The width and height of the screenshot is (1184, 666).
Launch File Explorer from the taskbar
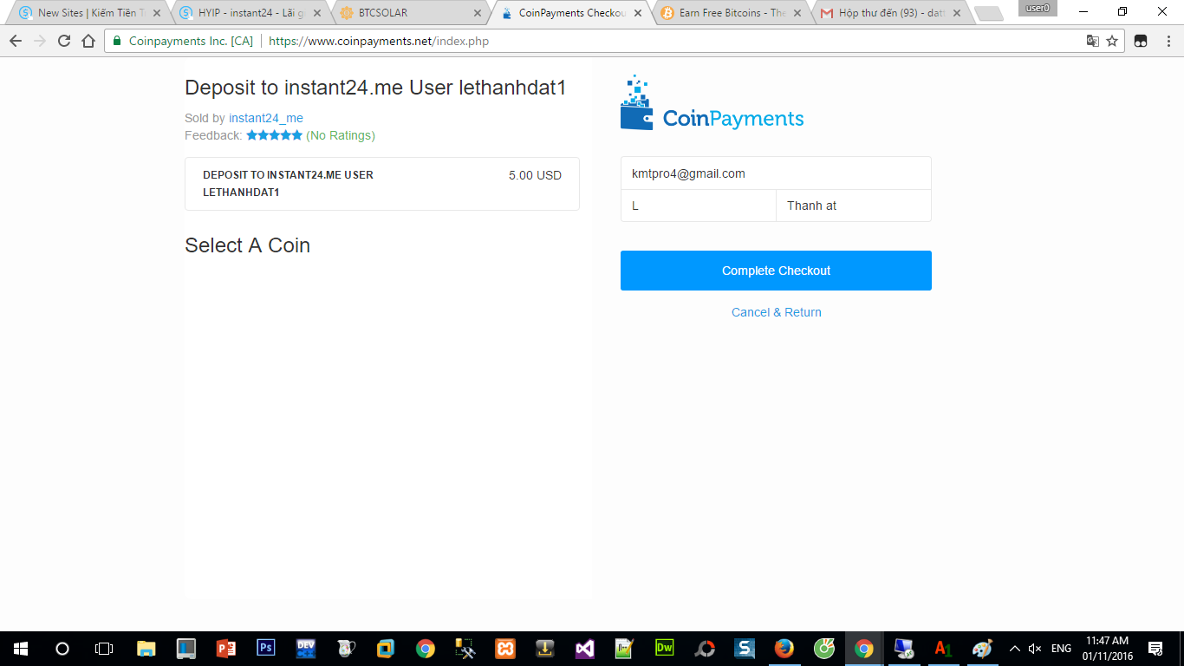pos(146,649)
